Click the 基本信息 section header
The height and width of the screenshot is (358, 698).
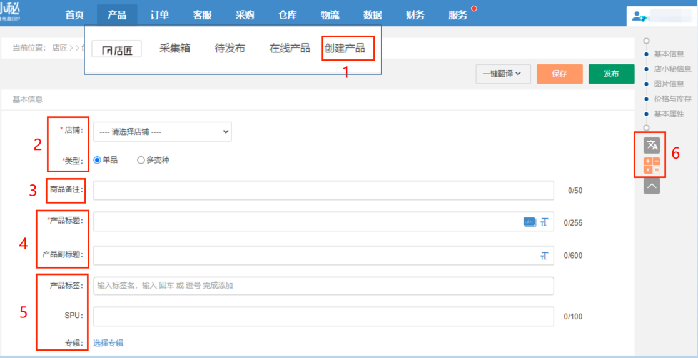pos(28,99)
